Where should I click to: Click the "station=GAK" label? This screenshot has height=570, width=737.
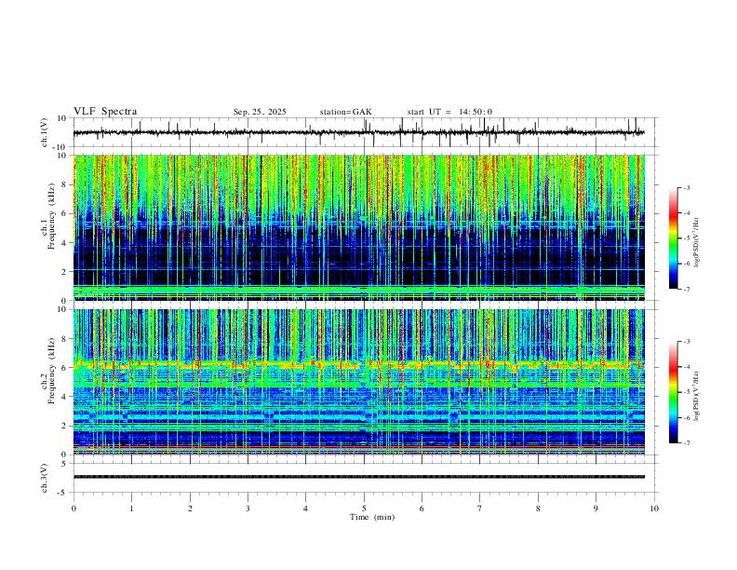[x=345, y=112]
